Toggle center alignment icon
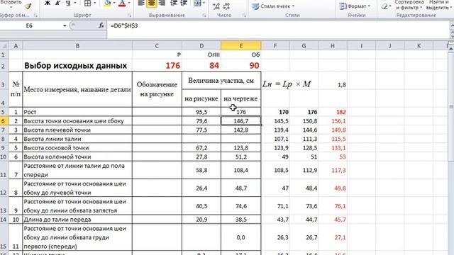Image resolution: width=454 pixels, height=255 pixels. (151, 3)
